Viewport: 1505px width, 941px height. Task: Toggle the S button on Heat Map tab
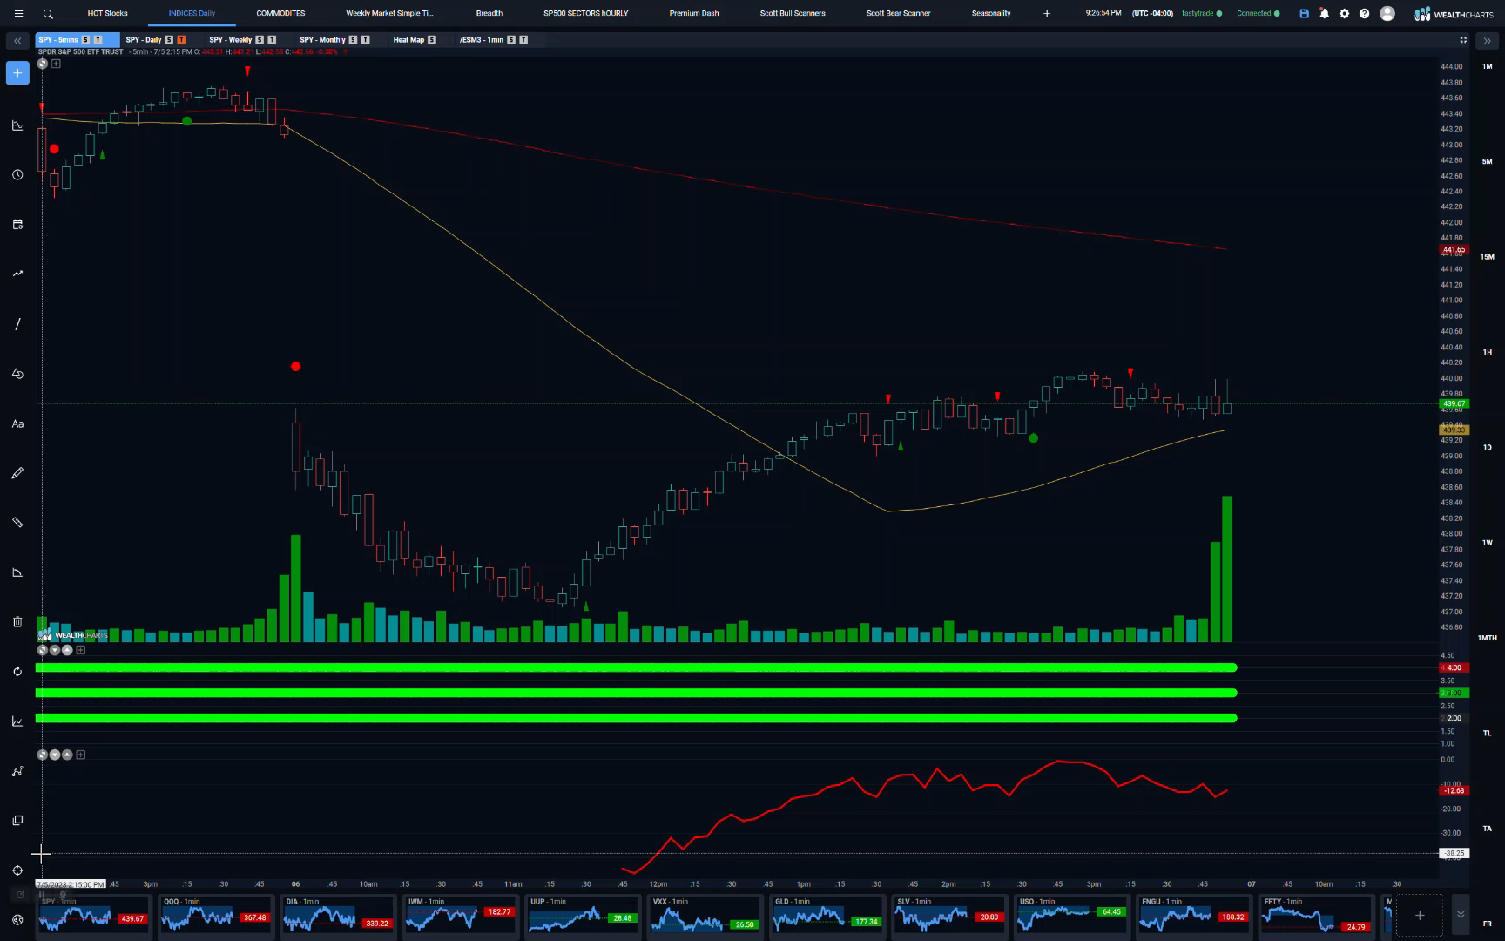tap(432, 40)
